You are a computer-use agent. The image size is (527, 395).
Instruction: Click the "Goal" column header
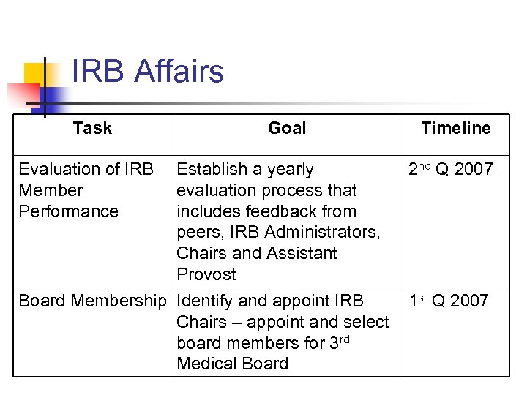pyautogui.click(x=287, y=129)
